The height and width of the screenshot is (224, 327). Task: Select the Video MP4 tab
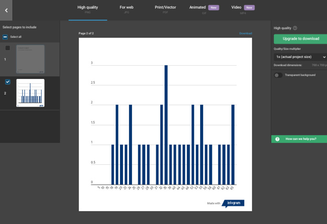[x=243, y=9]
